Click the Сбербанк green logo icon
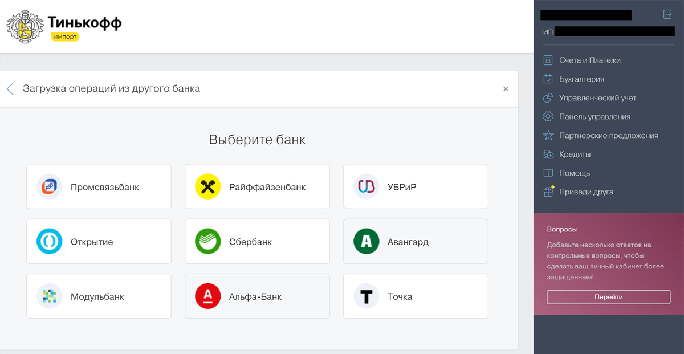This screenshot has height=354, width=684. coord(207,242)
